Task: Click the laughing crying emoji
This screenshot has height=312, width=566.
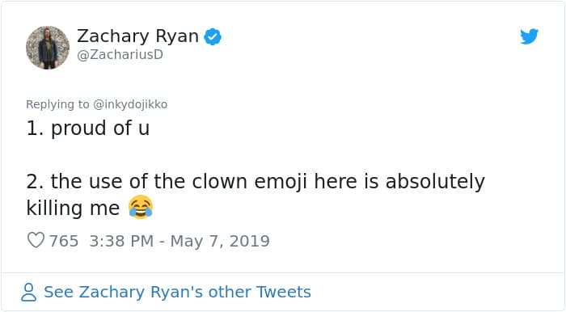Action: 141,207
